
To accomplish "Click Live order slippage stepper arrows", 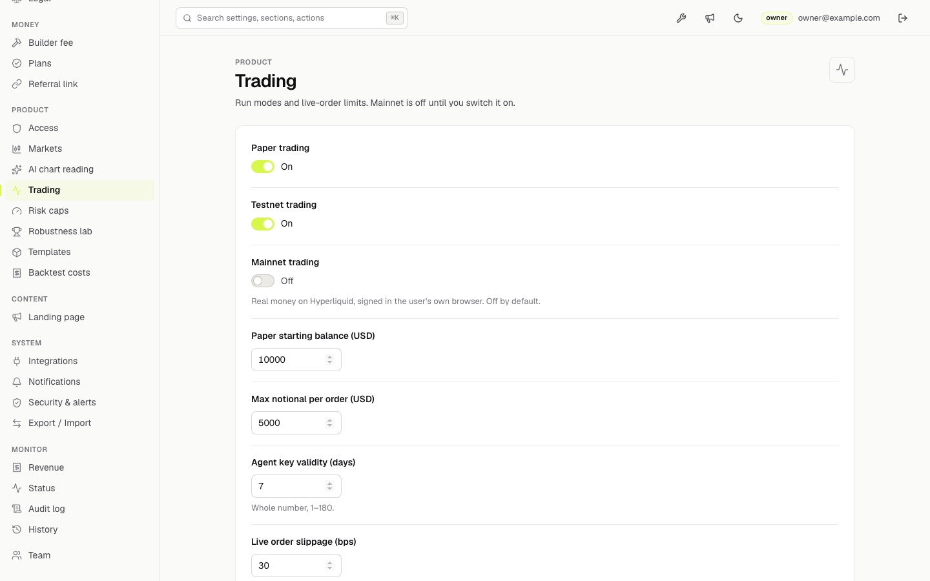I will (329, 566).
